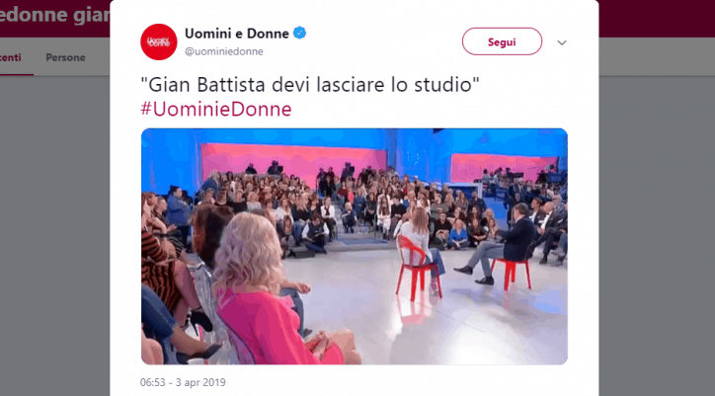715x396 pixels.
Task: Click the search query text in maroon header
Action: tap(54, 15)
